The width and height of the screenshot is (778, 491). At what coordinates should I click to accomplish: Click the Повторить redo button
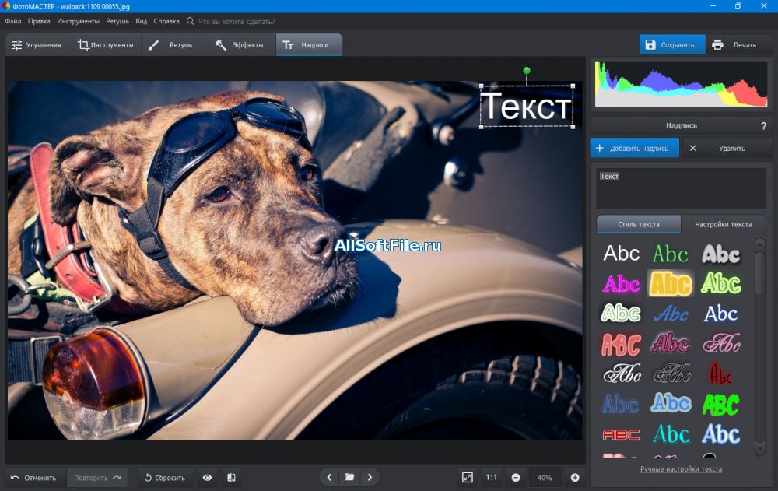(97, 478)
